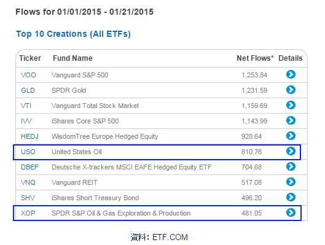Click the Fund Name column header
This screenshot has width=325, height=245.
click(72, 58)
